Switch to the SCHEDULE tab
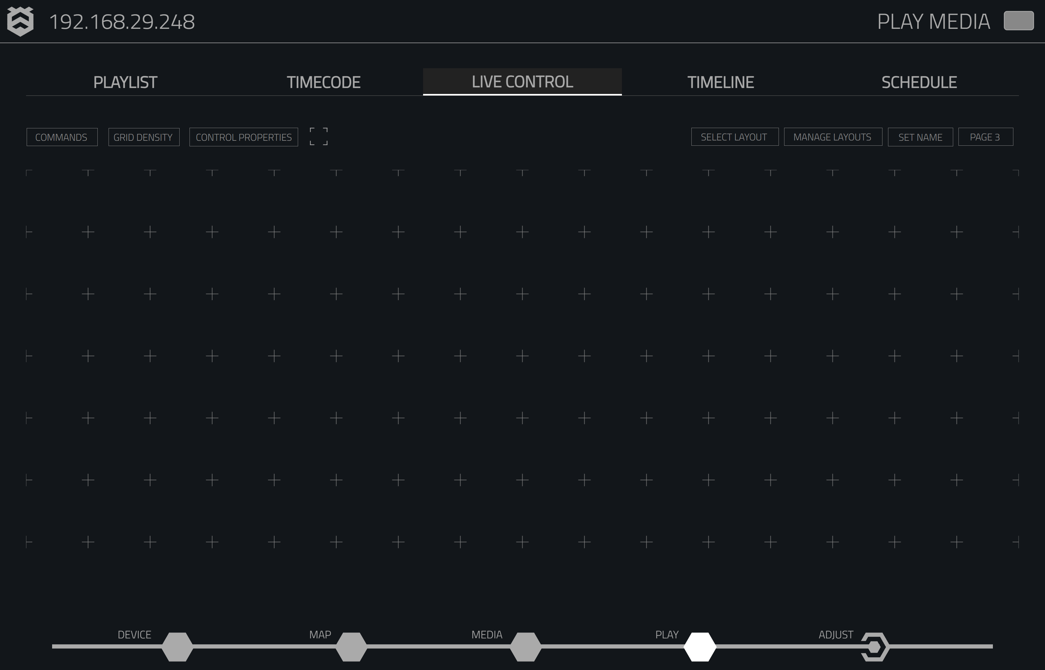Screen dimensions: 1045x670 pyautogui.click(x=919, y=82)
